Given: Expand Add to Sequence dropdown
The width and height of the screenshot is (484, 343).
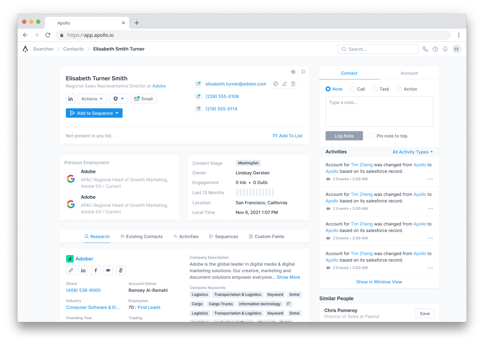Looking at the screenshot, I should (117, 113).
